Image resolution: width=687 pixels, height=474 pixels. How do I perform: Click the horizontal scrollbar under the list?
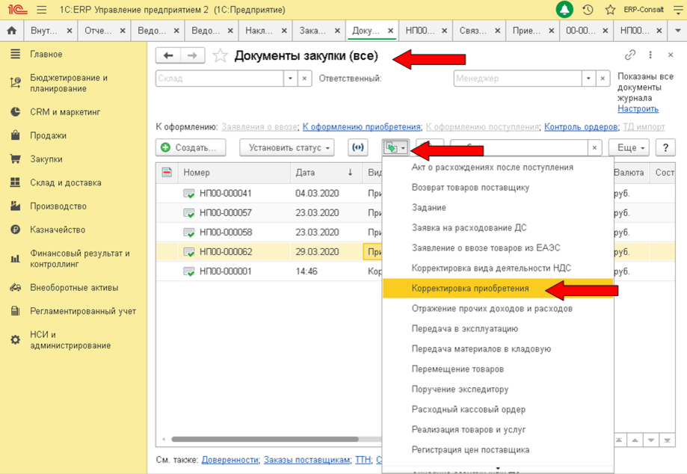[x=265, y=439]
